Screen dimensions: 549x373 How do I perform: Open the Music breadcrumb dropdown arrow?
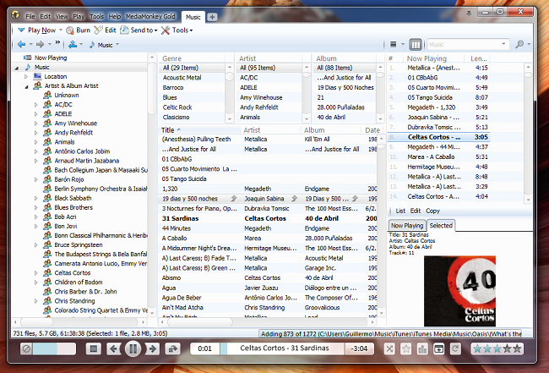coord(117,45)
